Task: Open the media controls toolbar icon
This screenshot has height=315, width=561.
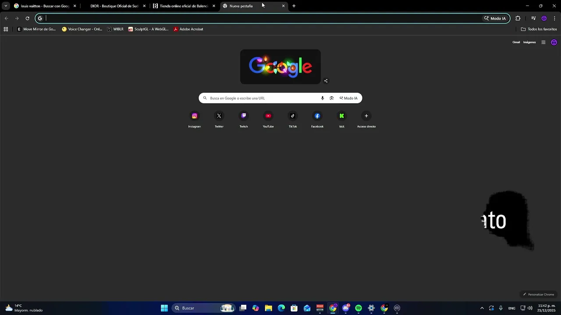Action: 533,18
